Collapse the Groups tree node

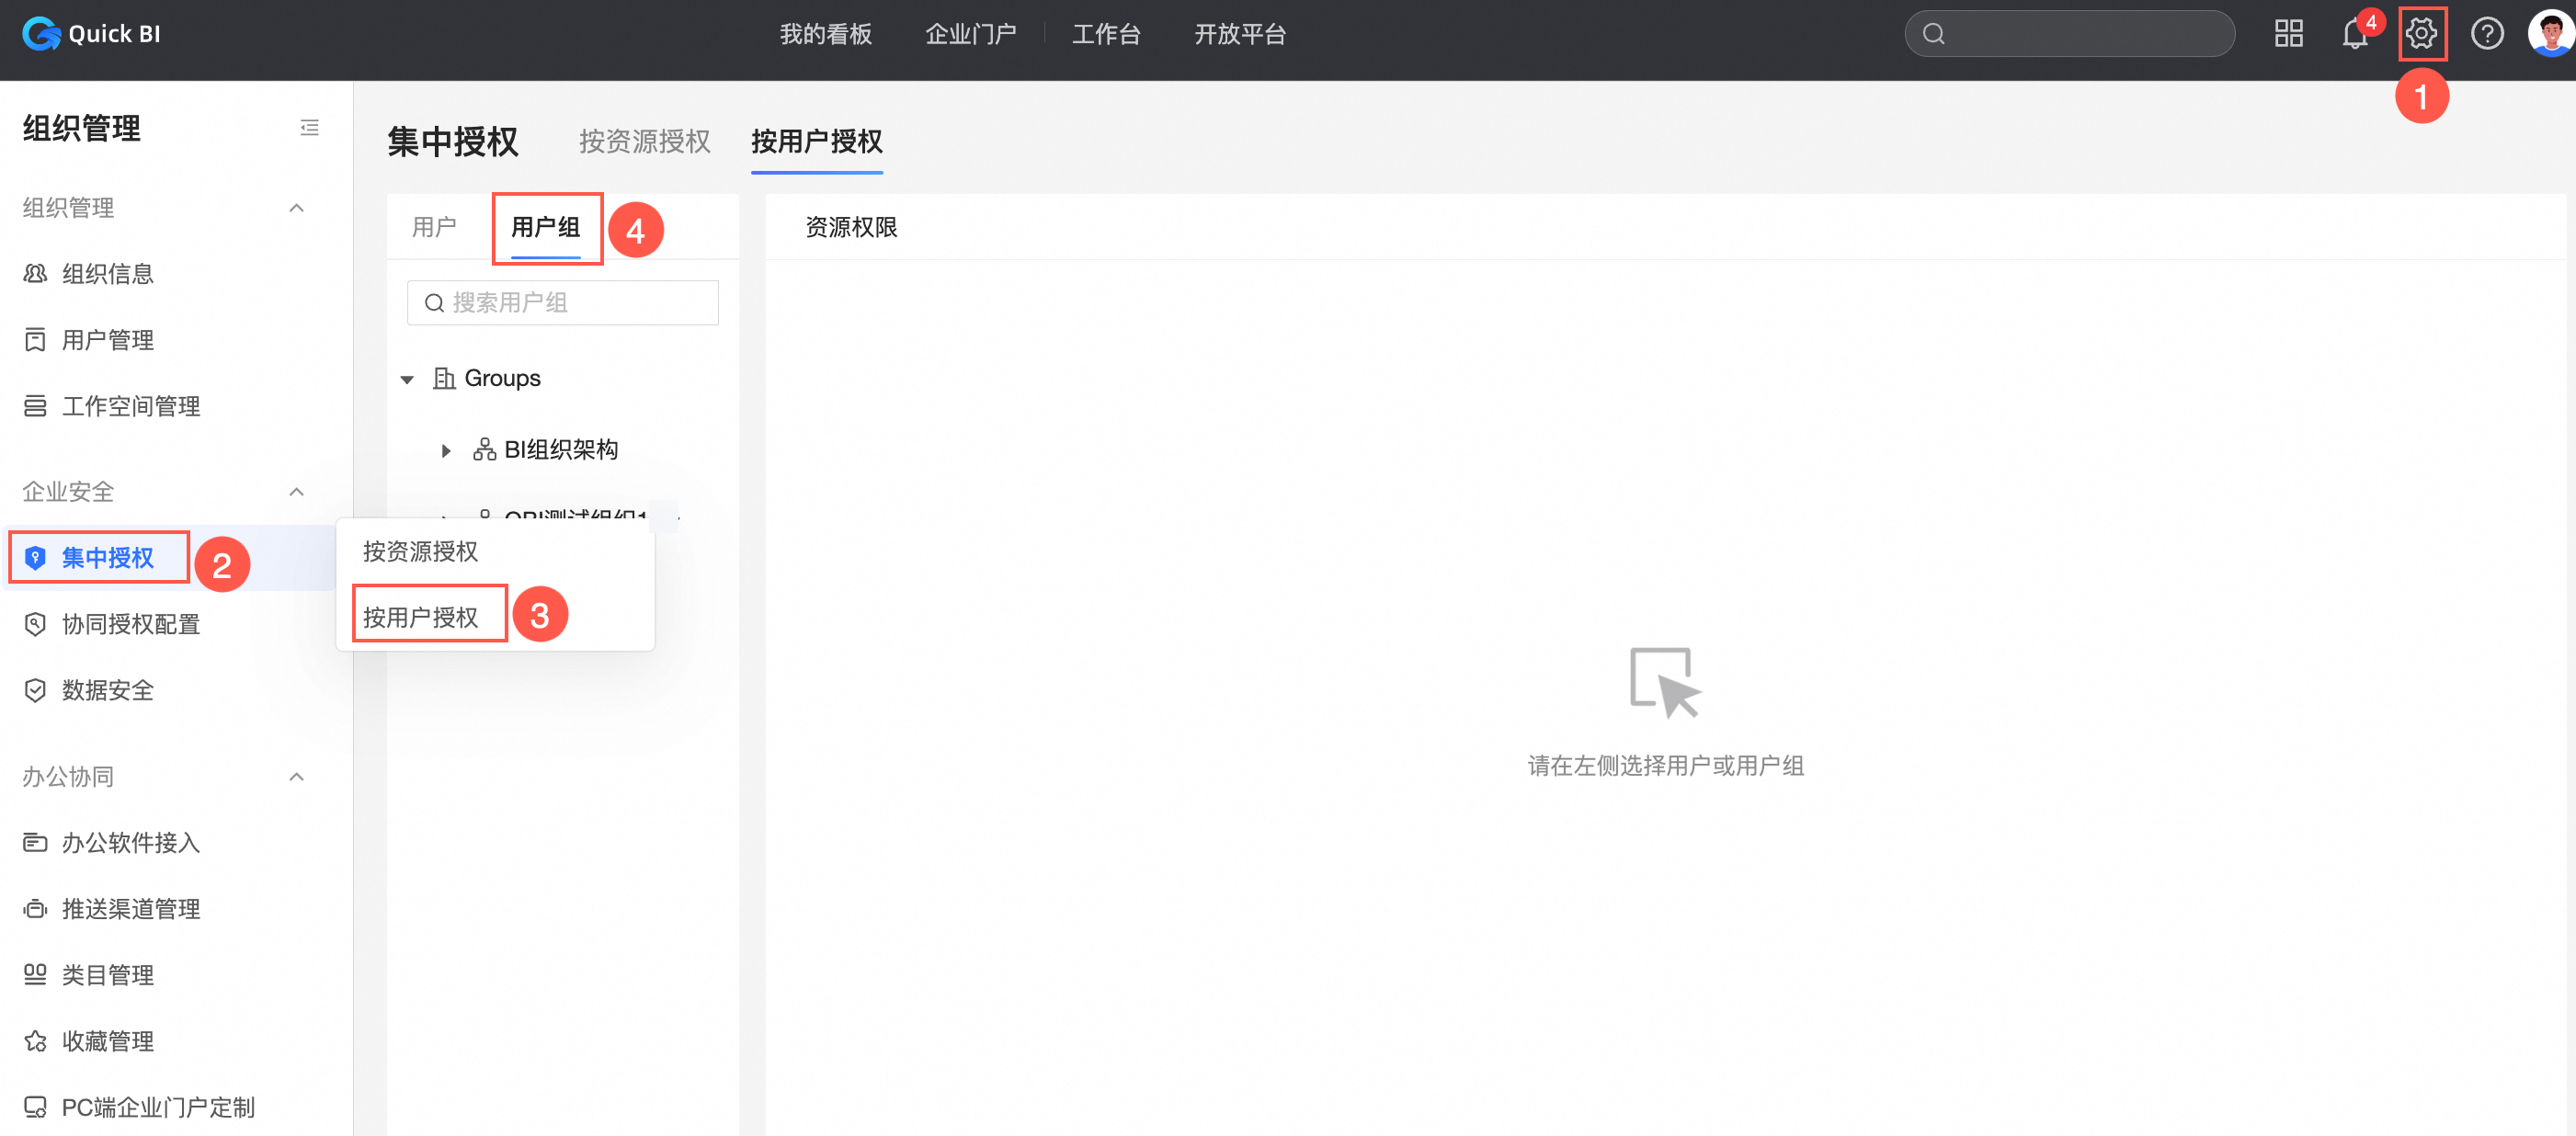(407, 379)
